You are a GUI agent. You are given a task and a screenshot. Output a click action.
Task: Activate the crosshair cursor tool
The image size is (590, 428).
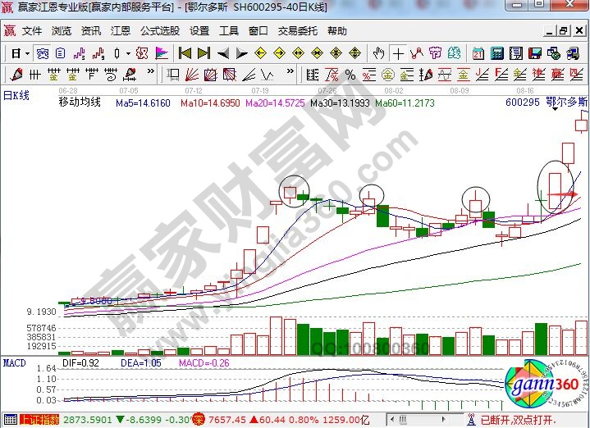[x=399, y=53]
